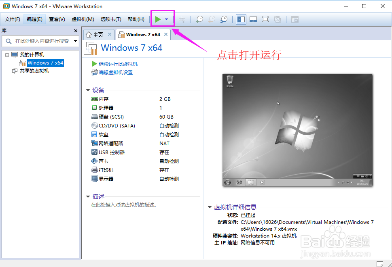392x267 pixels.
Task: Click the 网络适配器 network icon
Action: click(x=95, y=143)
